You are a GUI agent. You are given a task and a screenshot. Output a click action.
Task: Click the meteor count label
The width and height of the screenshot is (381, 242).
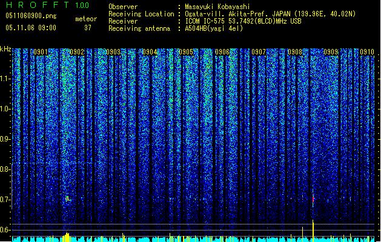[x=86, y=19]
